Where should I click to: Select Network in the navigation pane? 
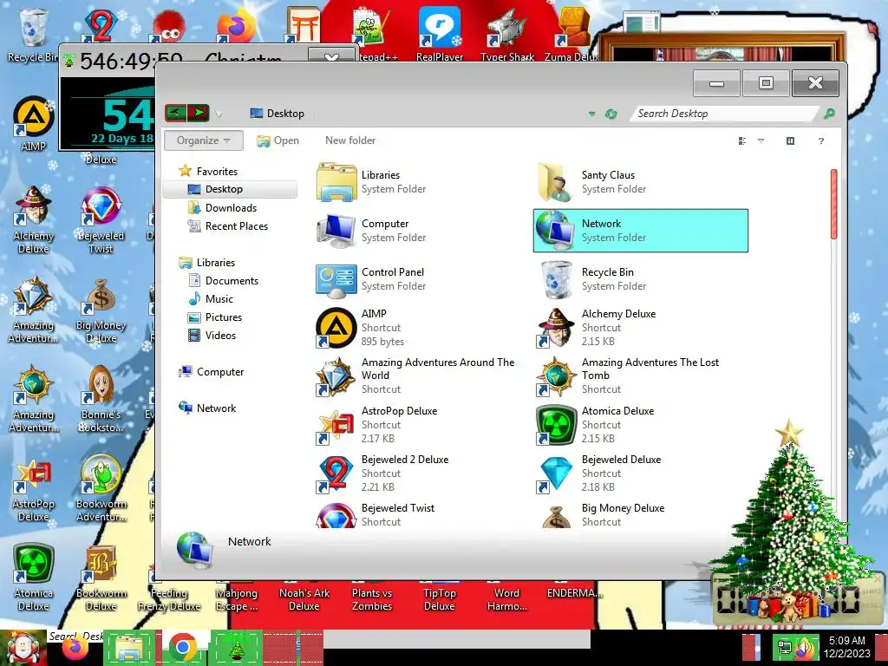207,408
